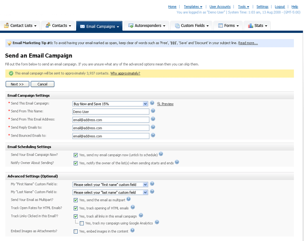Open the Help link

coord(295,6)
